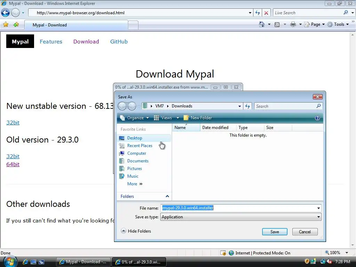Click the 64bit download link
The height and width of the screenshot is (267, 356).
point(13,164)
